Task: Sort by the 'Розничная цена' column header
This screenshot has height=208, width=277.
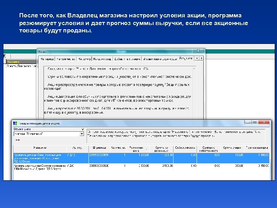Action: click(x=138, y=149)
